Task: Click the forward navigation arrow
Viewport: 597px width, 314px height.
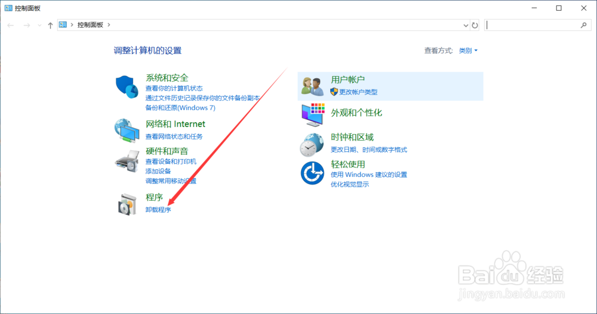Action: [x=27, y=25]
